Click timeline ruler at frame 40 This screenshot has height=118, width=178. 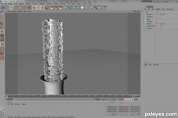[61, 96]
